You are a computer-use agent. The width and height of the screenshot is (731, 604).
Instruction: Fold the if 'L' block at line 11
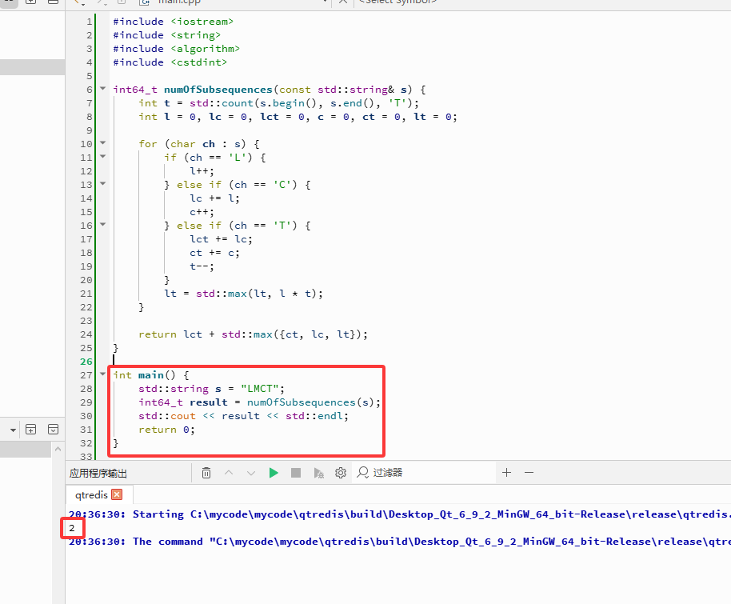click(x=103, y=156)
